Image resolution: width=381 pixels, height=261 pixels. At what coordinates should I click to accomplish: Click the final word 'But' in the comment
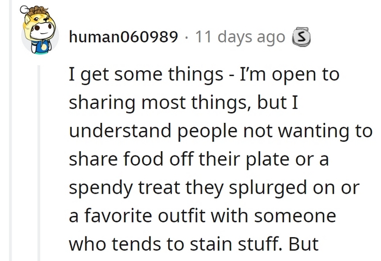(x=304, y=244)
